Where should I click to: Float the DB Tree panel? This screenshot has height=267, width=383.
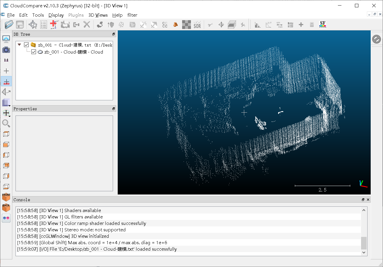tap(114, 34)
